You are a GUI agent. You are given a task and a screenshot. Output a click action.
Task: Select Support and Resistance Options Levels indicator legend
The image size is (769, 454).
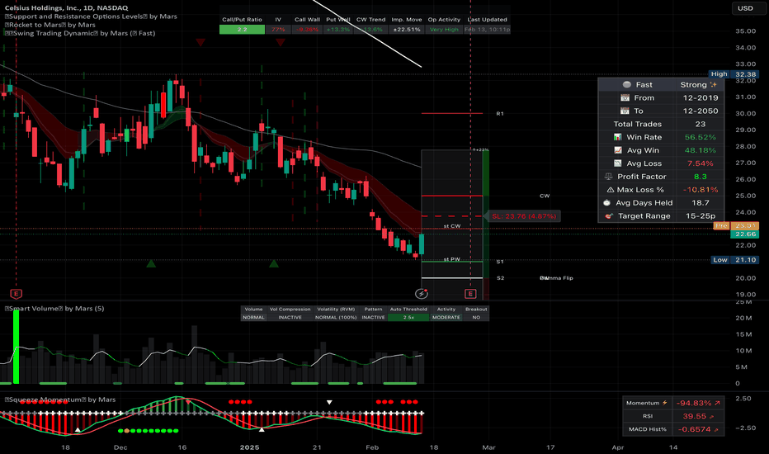click(x=91, y=17)
